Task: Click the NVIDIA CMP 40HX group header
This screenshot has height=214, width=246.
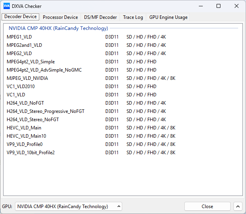Action: pyautogui.click(x=58, y=28)
